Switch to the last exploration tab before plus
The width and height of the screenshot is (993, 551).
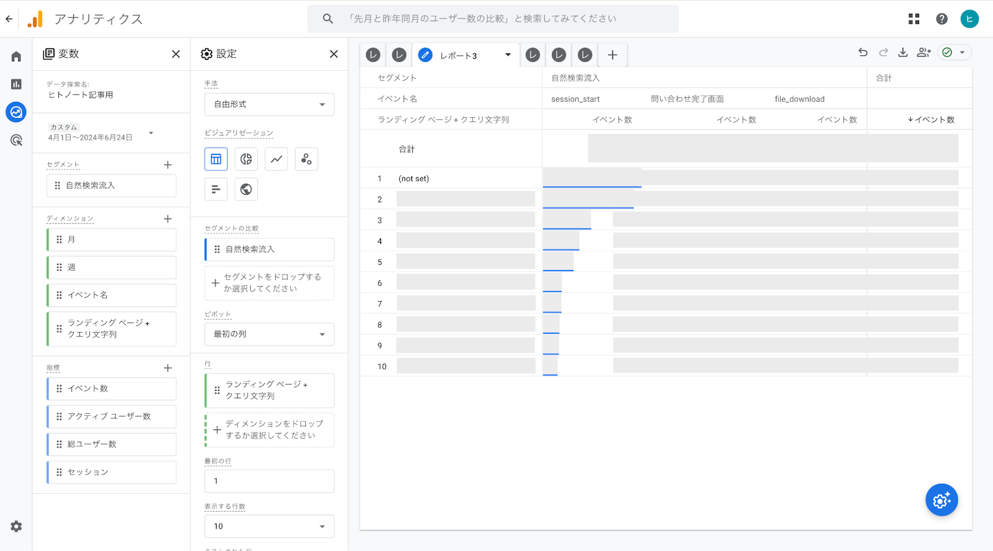(x=585, y=55)
